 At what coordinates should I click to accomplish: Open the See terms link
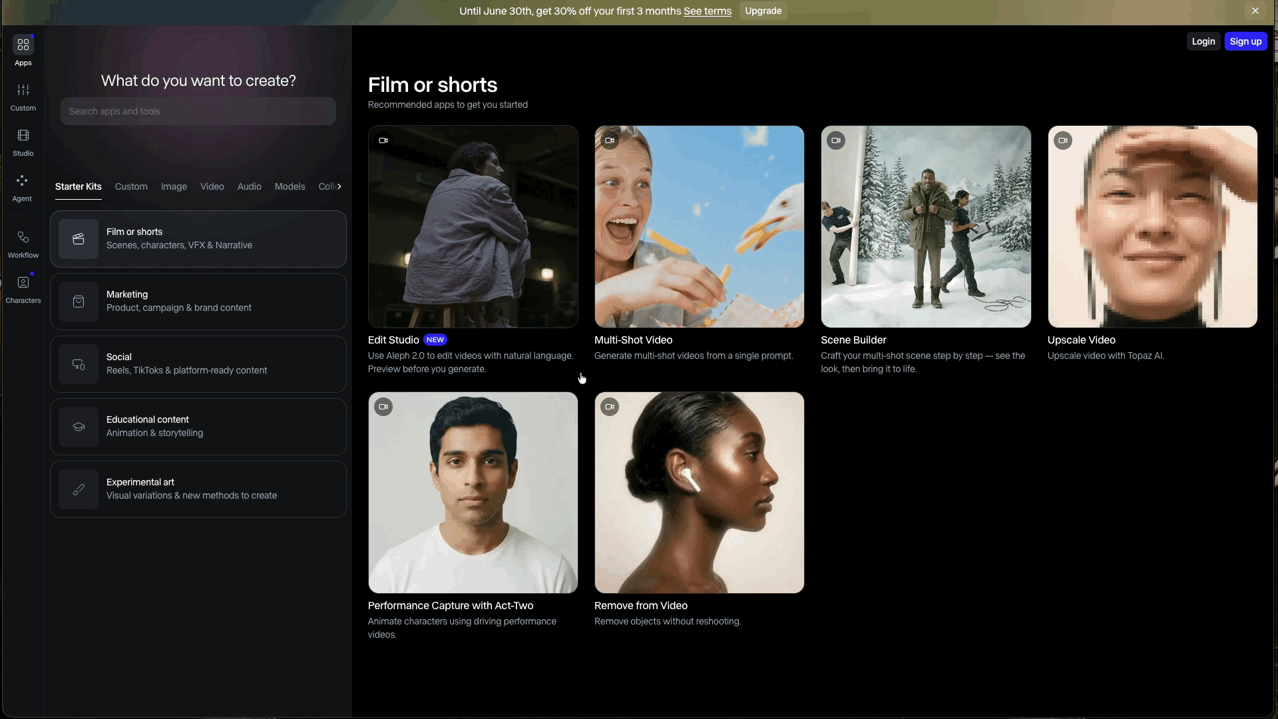click(708, 11)
